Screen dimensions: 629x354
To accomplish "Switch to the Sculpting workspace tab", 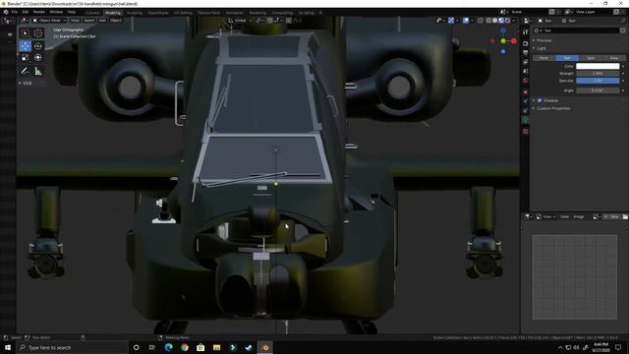I will (135, 13).
